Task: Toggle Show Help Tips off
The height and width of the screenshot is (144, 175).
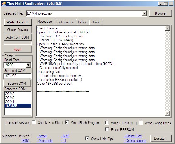Action: pos(87,139)
